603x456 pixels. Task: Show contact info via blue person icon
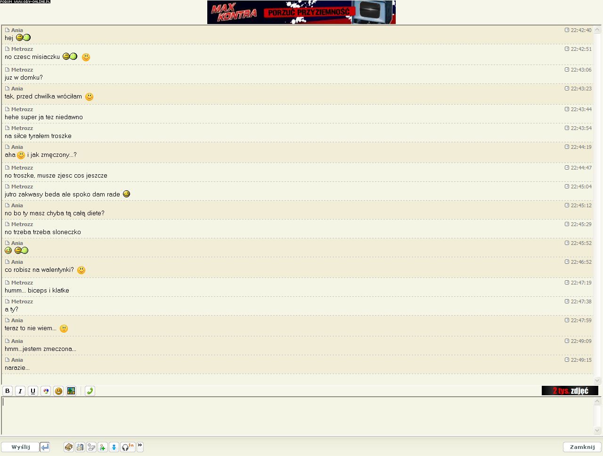[114, 447]
